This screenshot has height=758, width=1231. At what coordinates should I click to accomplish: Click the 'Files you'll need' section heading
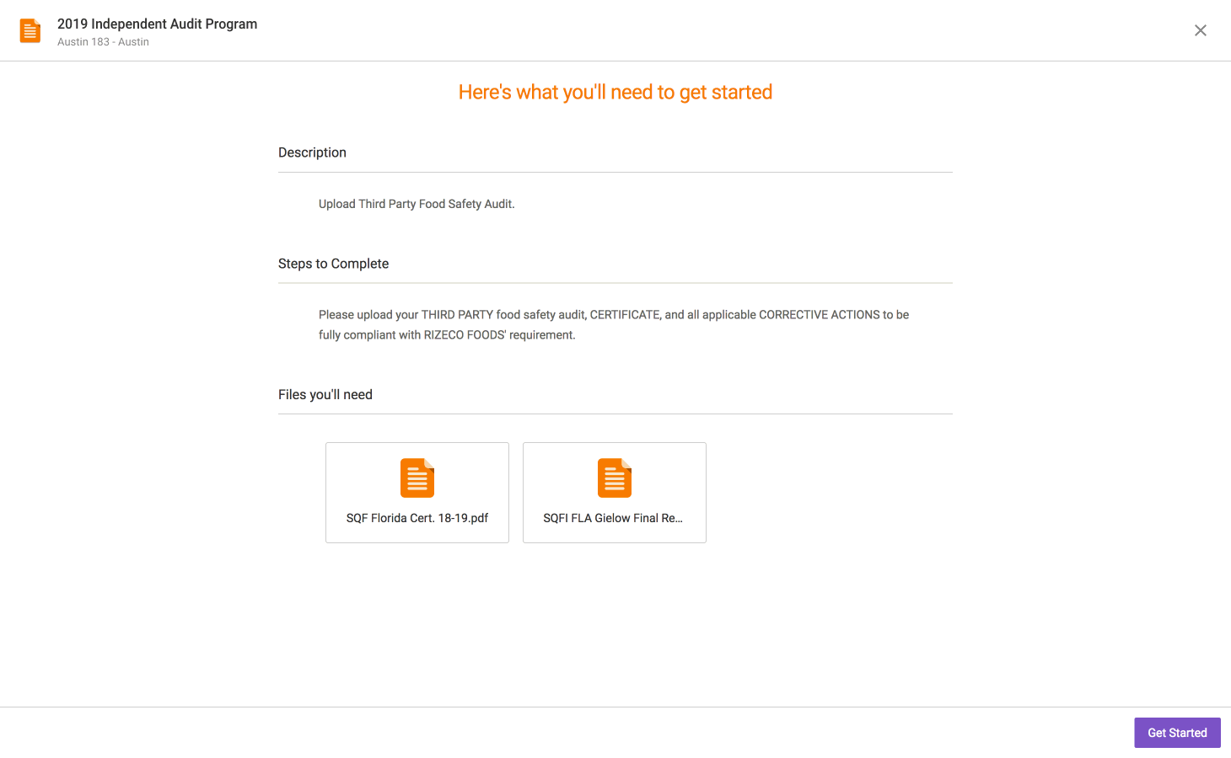point(325,394)
